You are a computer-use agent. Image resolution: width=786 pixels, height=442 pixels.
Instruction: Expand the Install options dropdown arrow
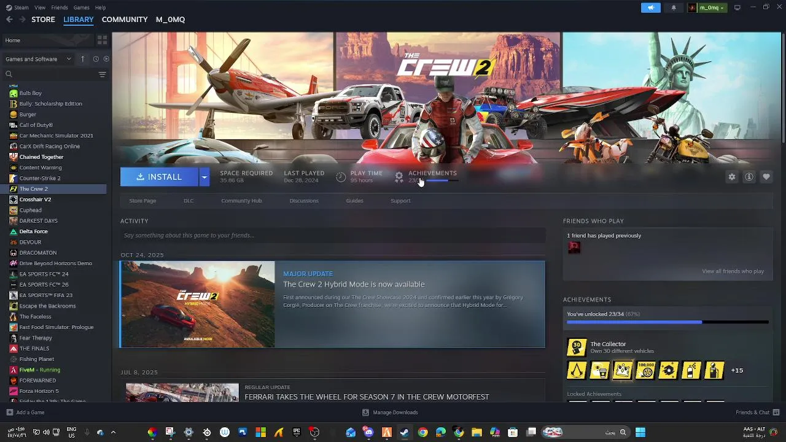[x=204, y=177]
